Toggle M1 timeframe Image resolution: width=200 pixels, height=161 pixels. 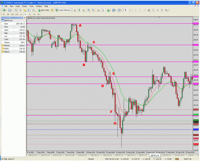tap(4, 14)
